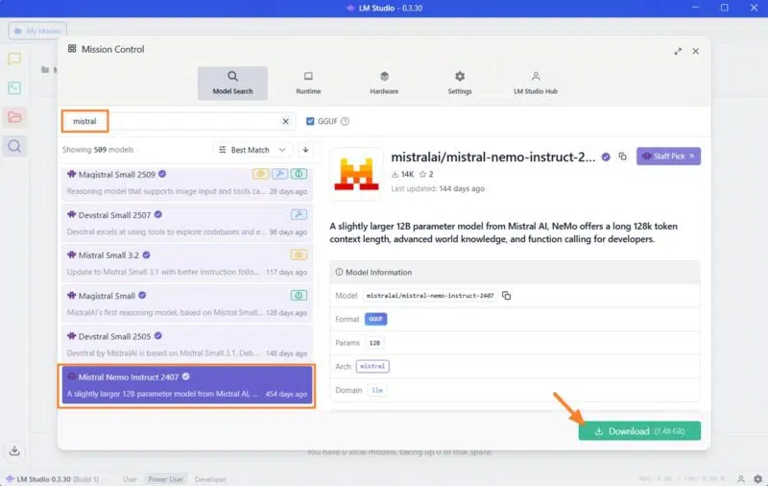Screen dimensions: 768x486
Task: Switch to Developer mode
Action: (210, 479)
